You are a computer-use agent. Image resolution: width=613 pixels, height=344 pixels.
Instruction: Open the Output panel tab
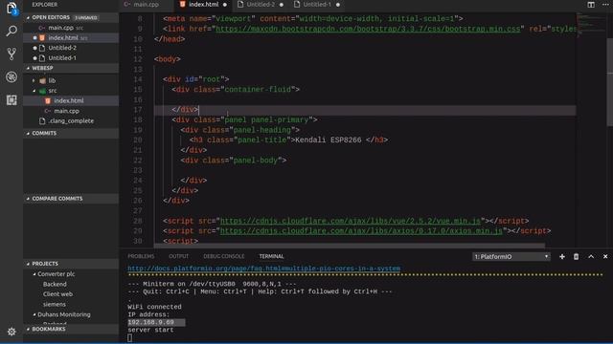179,256
